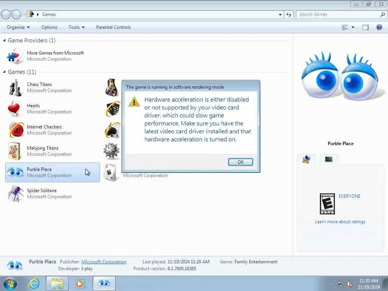Select the dice game icon
Image resolution: width=388 pixels, height=291 pixels.
click(x=112, y=109)
